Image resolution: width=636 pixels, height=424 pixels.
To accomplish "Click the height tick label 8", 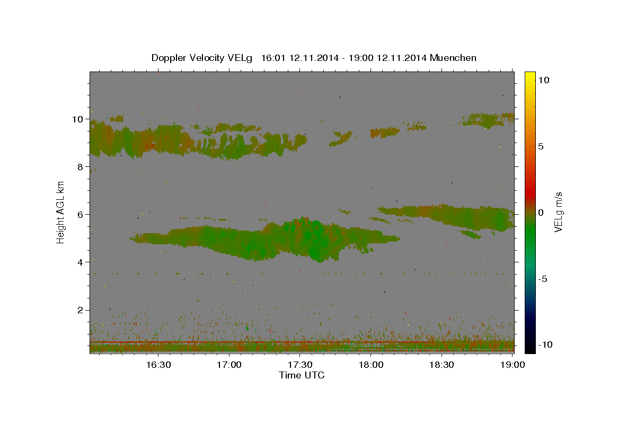I will (81, 167).
